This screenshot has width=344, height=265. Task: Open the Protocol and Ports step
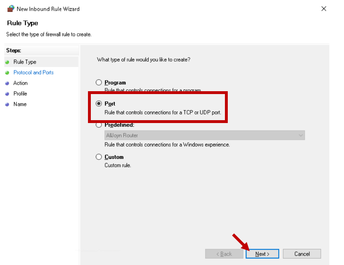[x=33, y=73]
